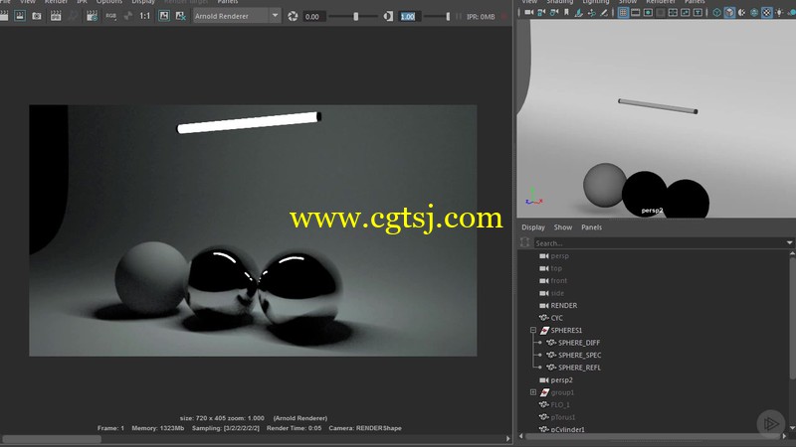Click the render sequence clapperboard icon
The image size is (796, 447).
(x=56, y=16)
